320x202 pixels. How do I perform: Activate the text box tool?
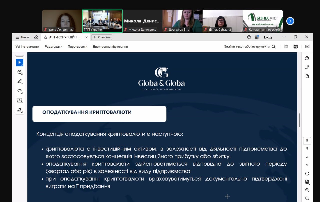(x=20, y=100)
